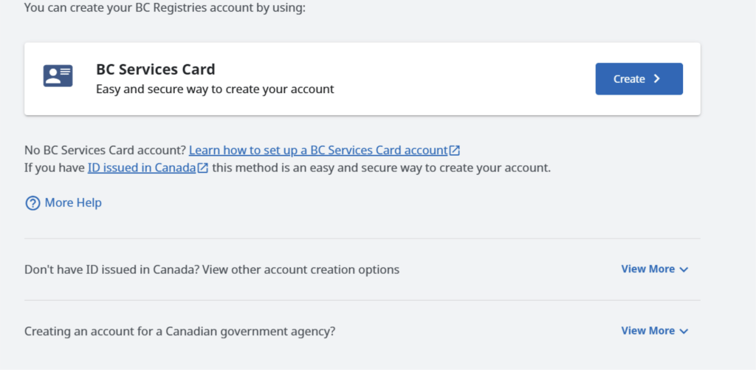Click chevron next to first View More
The width and height of the screenshot is (756, 370).
coord(683,270)
